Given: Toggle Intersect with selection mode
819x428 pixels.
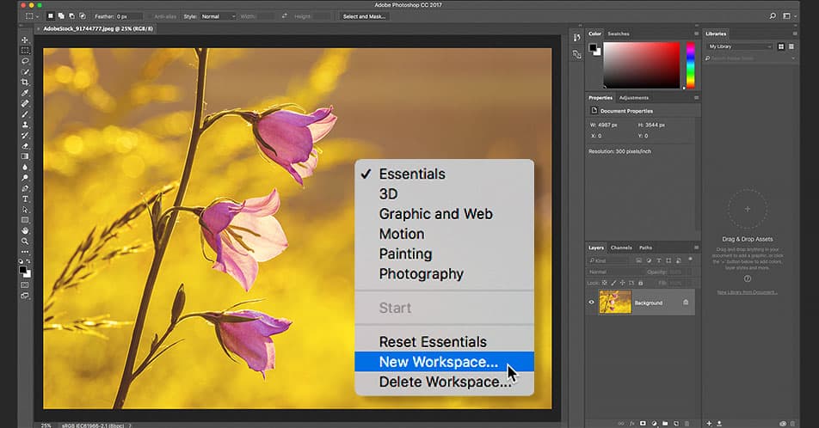Looking at the screenshot, I should tap(82, 16).
